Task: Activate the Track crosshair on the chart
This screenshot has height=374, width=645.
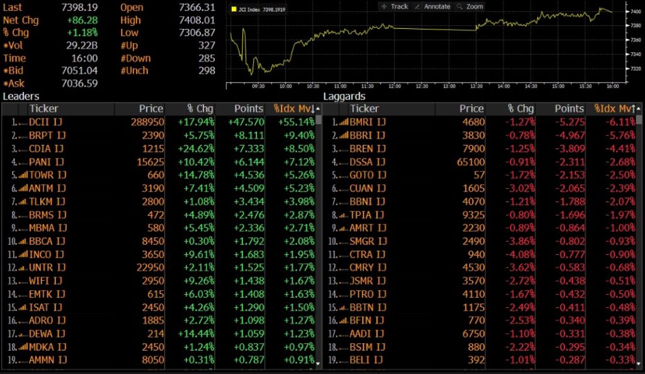Action: pos(394,6)
